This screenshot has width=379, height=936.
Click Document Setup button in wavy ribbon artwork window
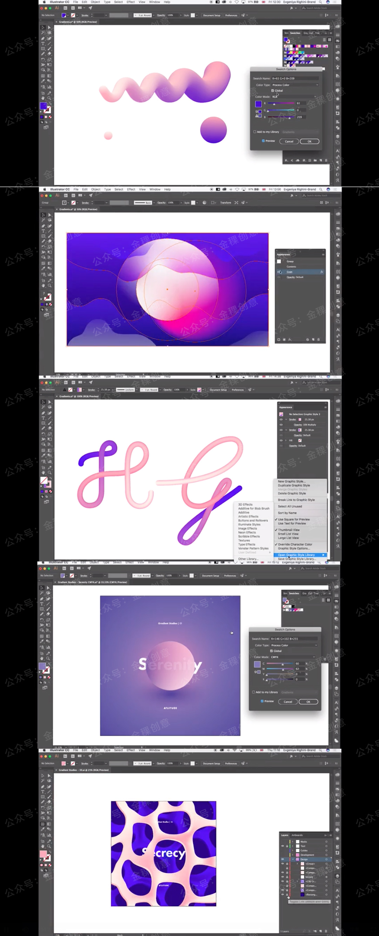[211, 15]
